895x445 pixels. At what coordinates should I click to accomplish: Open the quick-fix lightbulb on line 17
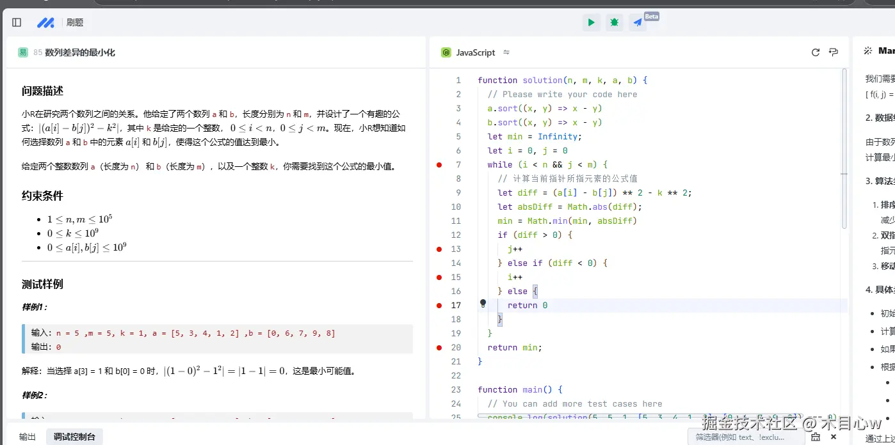click(x=483, y=303)
